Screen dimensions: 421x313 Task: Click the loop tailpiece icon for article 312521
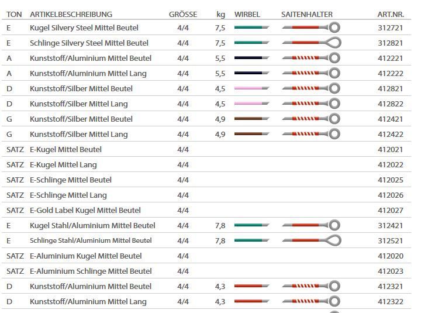click(312, 240)
